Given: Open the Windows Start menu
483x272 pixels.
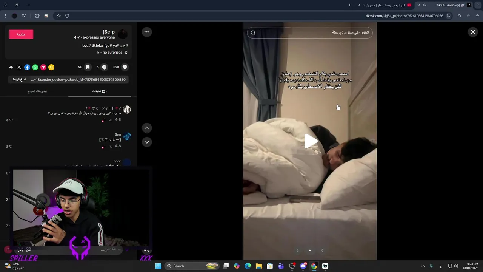Looking at the screenshot, I should 158,266.
